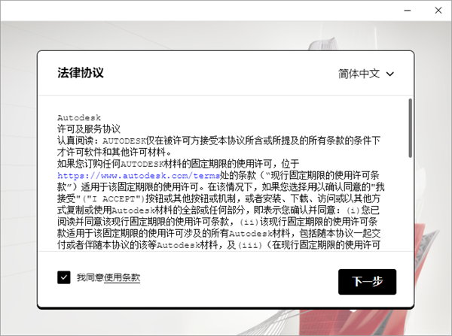The image size is (452, 336).
Task: Click the chevron arrow beside 简体中文
Action: pyautogui.click(x=389, y=74)
